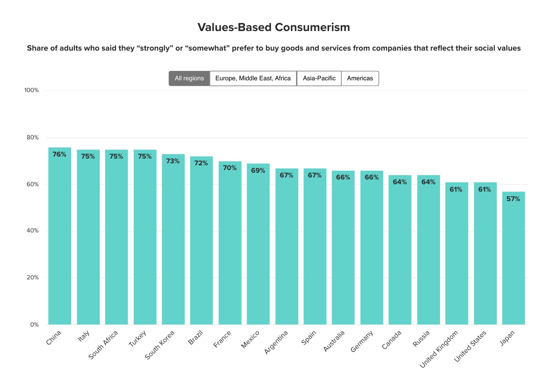Show the Asia-Pacific region data
Viewport: 559px width, 388px height.
[x=319, y=78]
